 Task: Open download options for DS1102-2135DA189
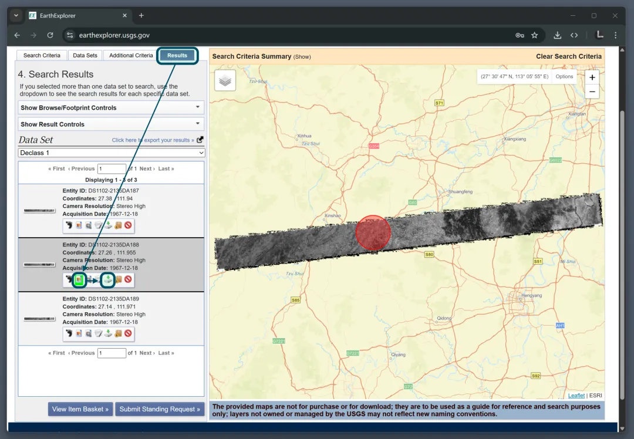pyautogui.click(x=108, y=333)
